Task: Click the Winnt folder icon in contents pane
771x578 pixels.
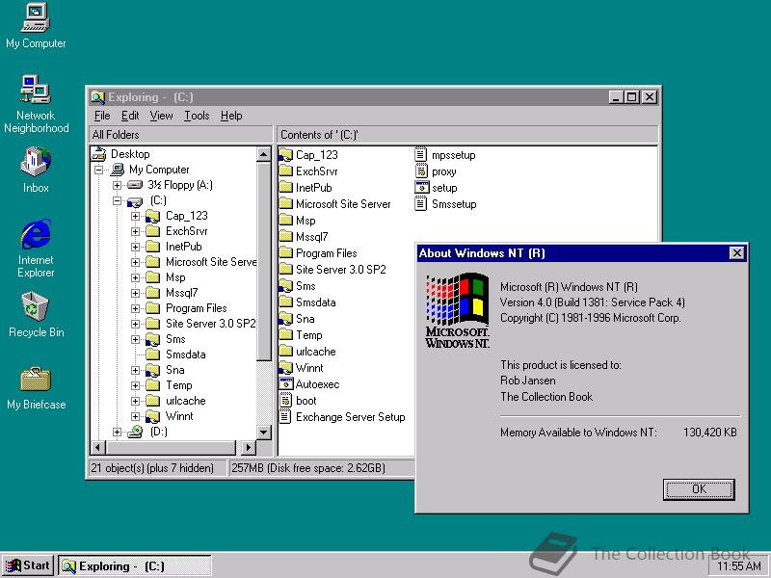Action: [285, 368]
